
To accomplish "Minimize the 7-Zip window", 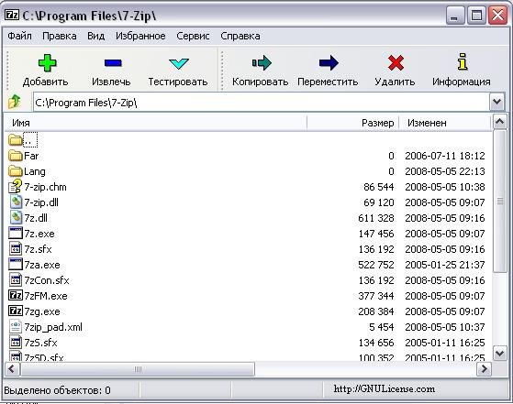I will 455,15.
